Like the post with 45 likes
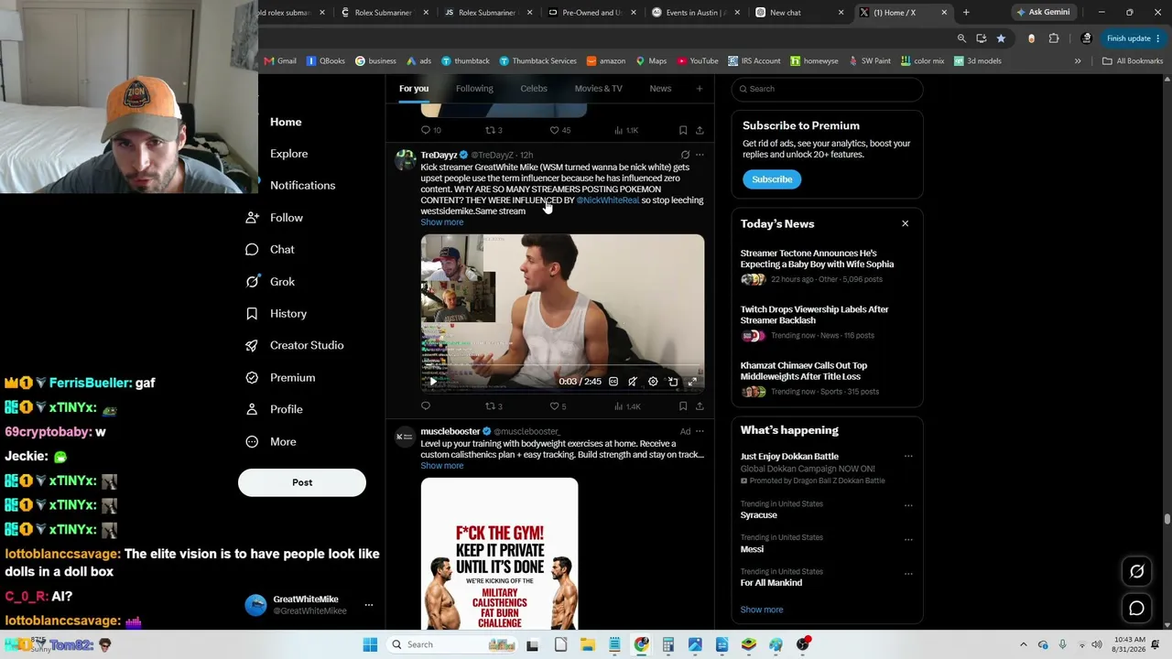Screen dimensions: 1172x659 point(554,130)
